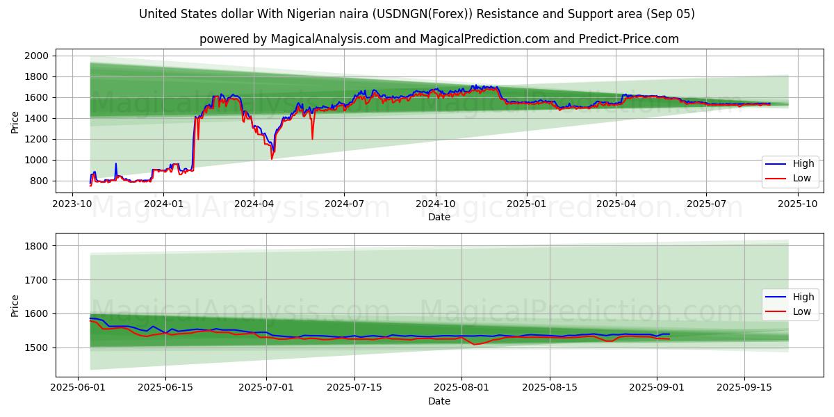Click the 2025-06-01 date tick label
The height and width of the screenshot is (417, 834).
[78, 387]
